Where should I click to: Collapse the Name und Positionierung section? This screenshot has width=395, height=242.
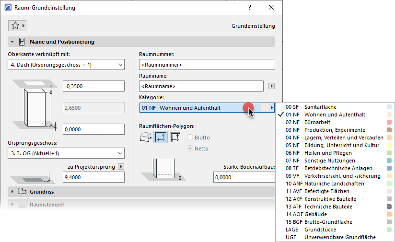tap(12, 42)
